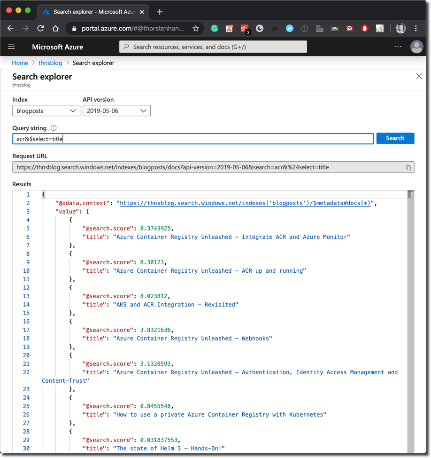Image resolution: width=431 pixels, height=458 pixels.
Task: Copy the Request URL using the copy icon
Action: click(x=409, y=166)
